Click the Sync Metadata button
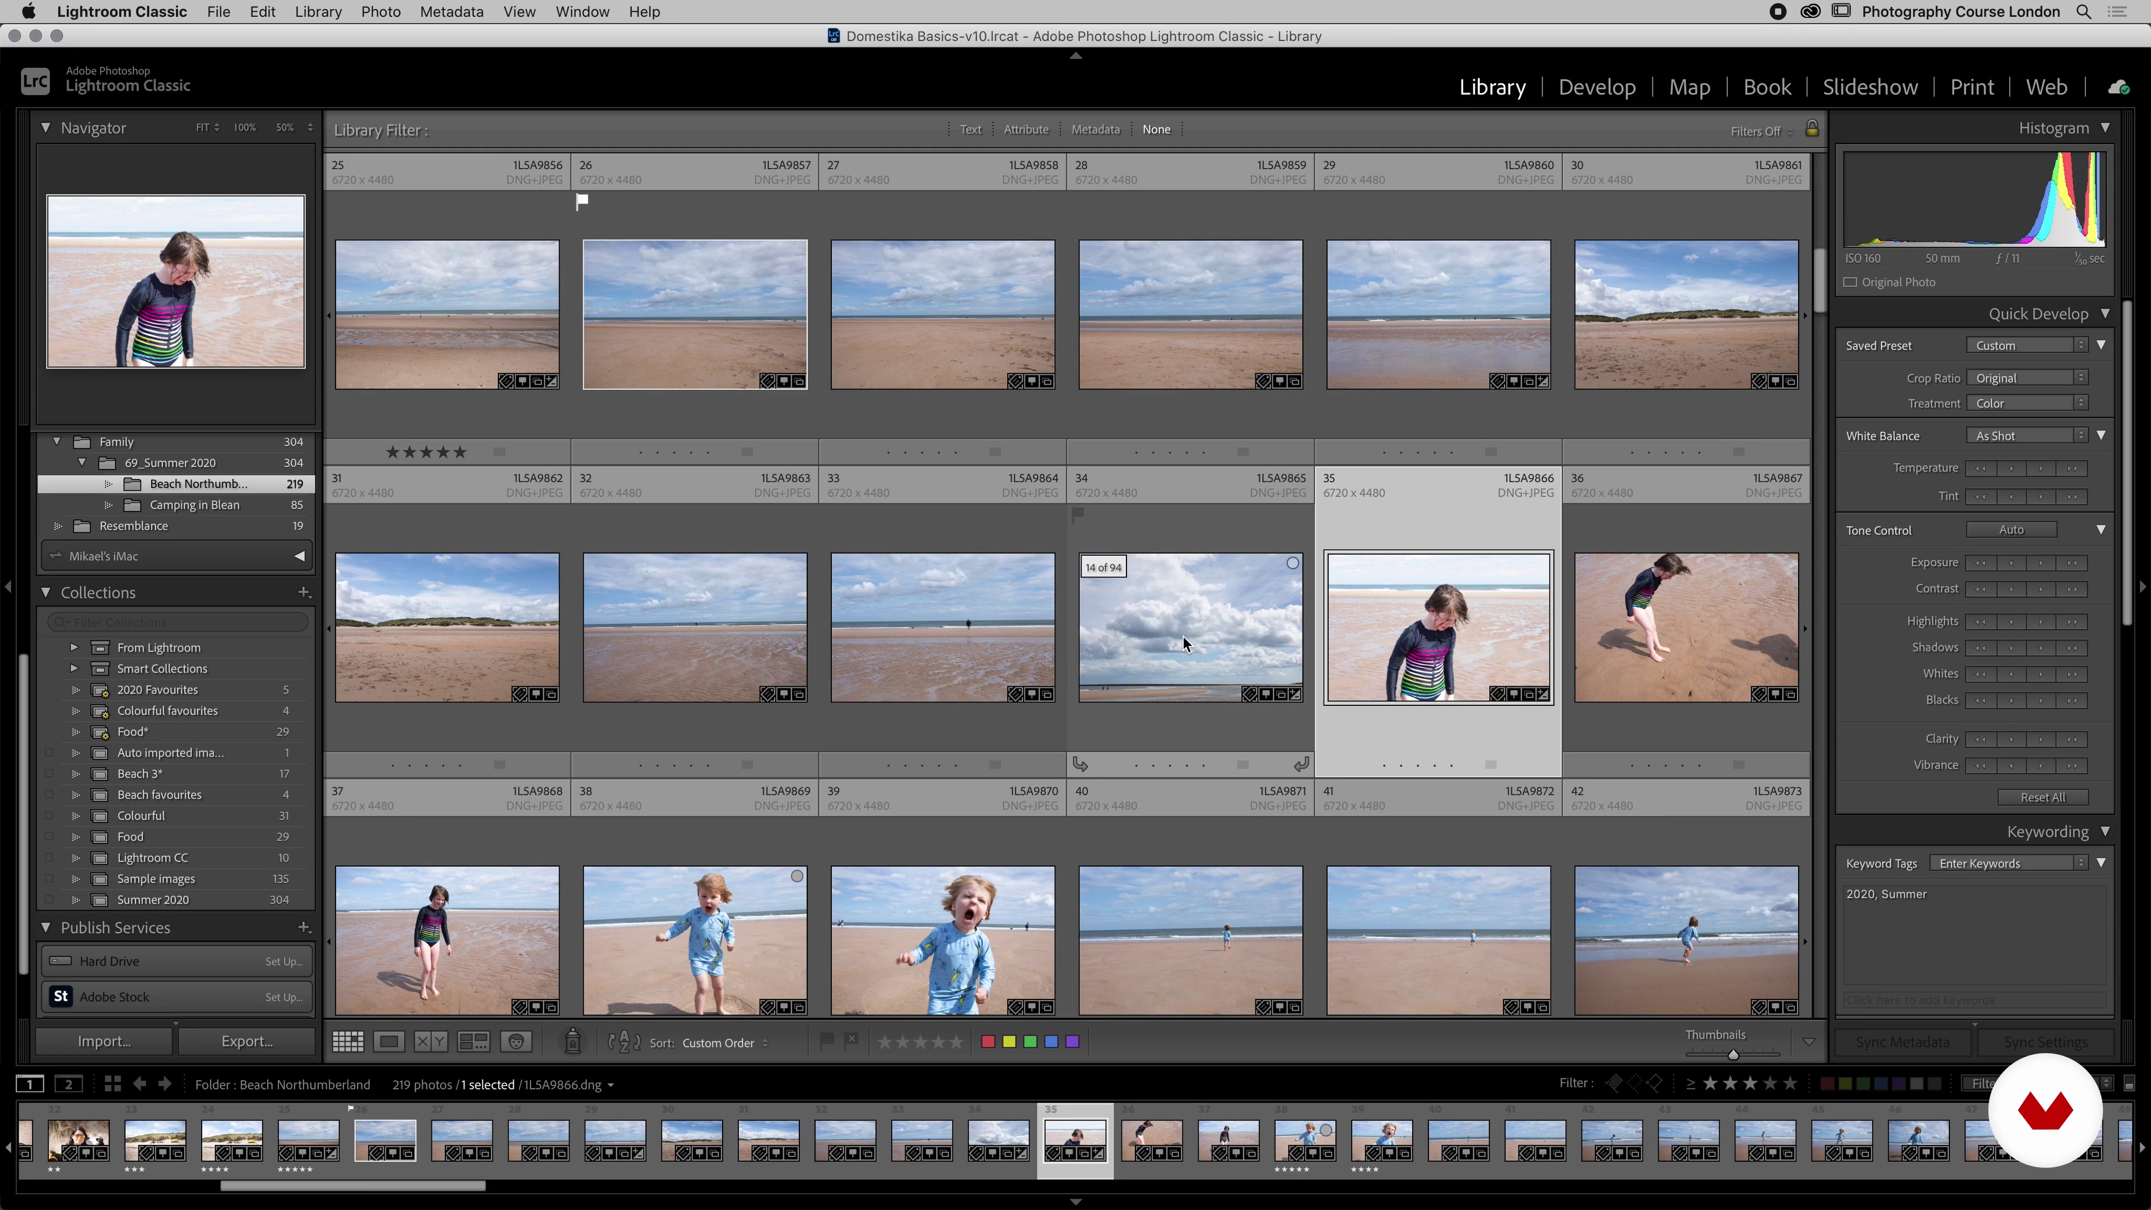The height and width of the screenshot is (1210, 2151). point(1902,1041)
